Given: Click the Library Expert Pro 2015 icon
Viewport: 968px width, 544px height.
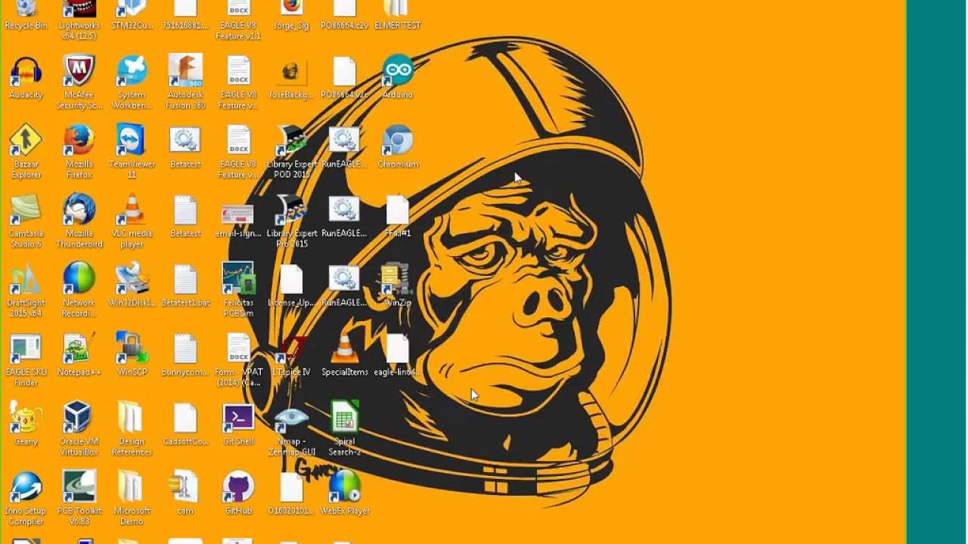Looking at the screenshot, I should point(291,210).
